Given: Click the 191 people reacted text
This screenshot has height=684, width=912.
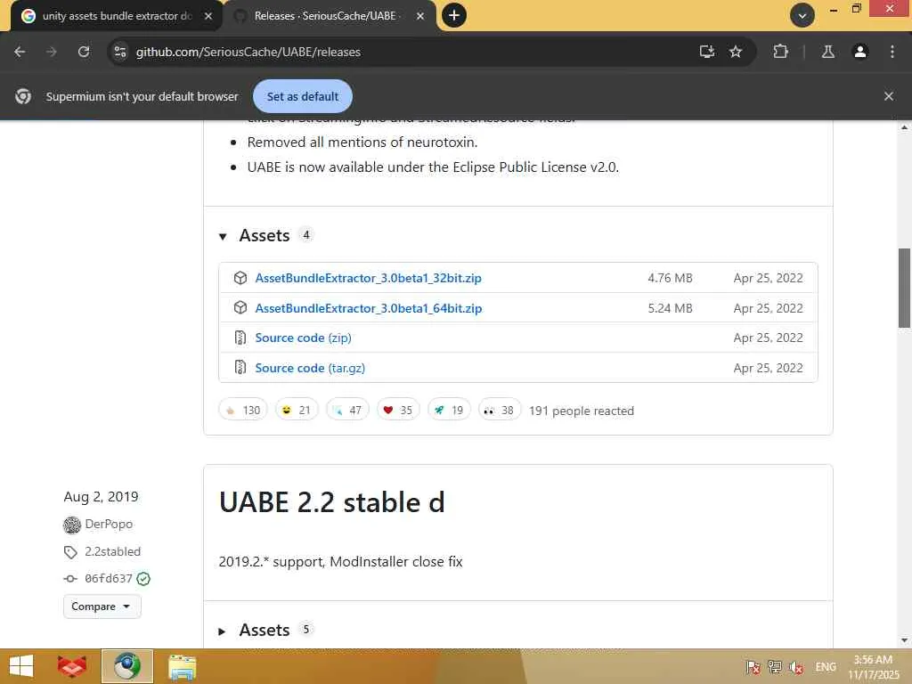Looking at the screenshot, I should pos(581,411).
